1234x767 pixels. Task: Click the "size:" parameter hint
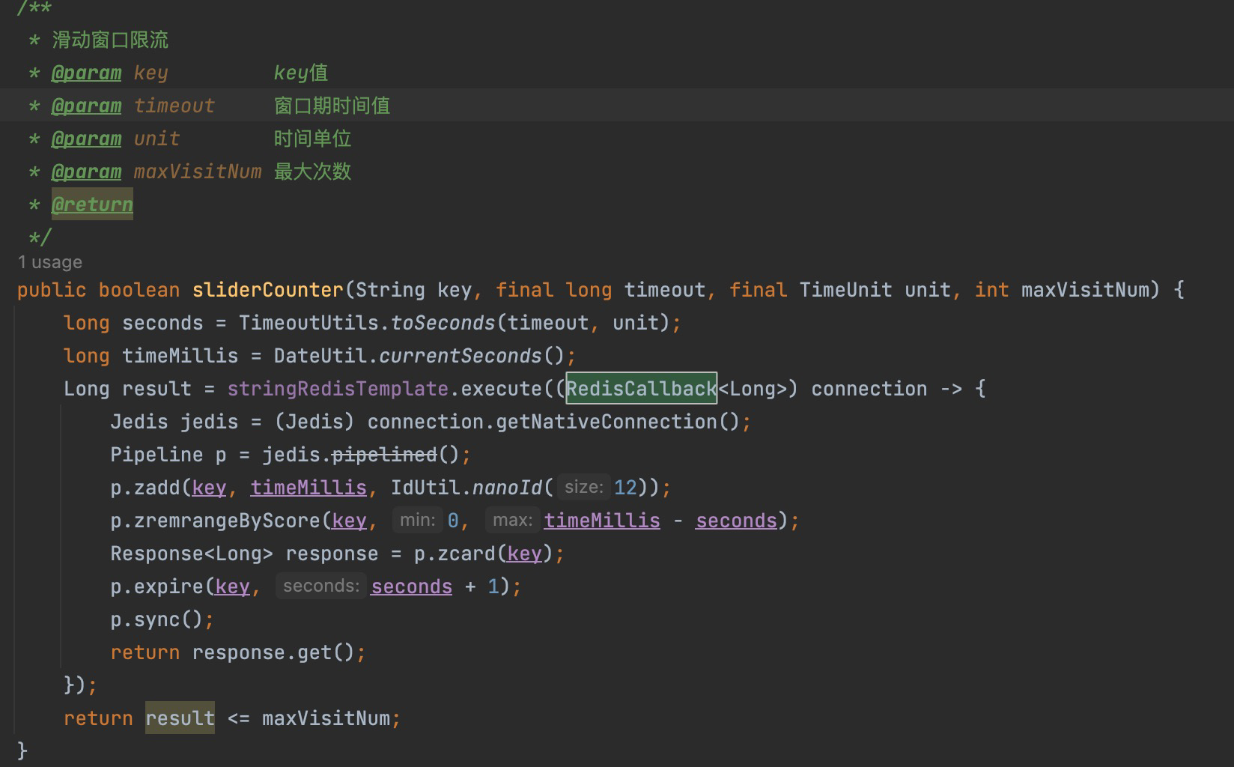click(584, 488)
